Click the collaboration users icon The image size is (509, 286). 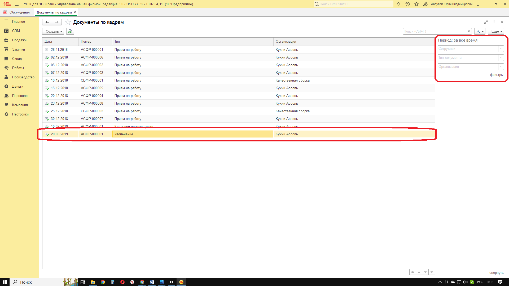[x=425, y=4]
